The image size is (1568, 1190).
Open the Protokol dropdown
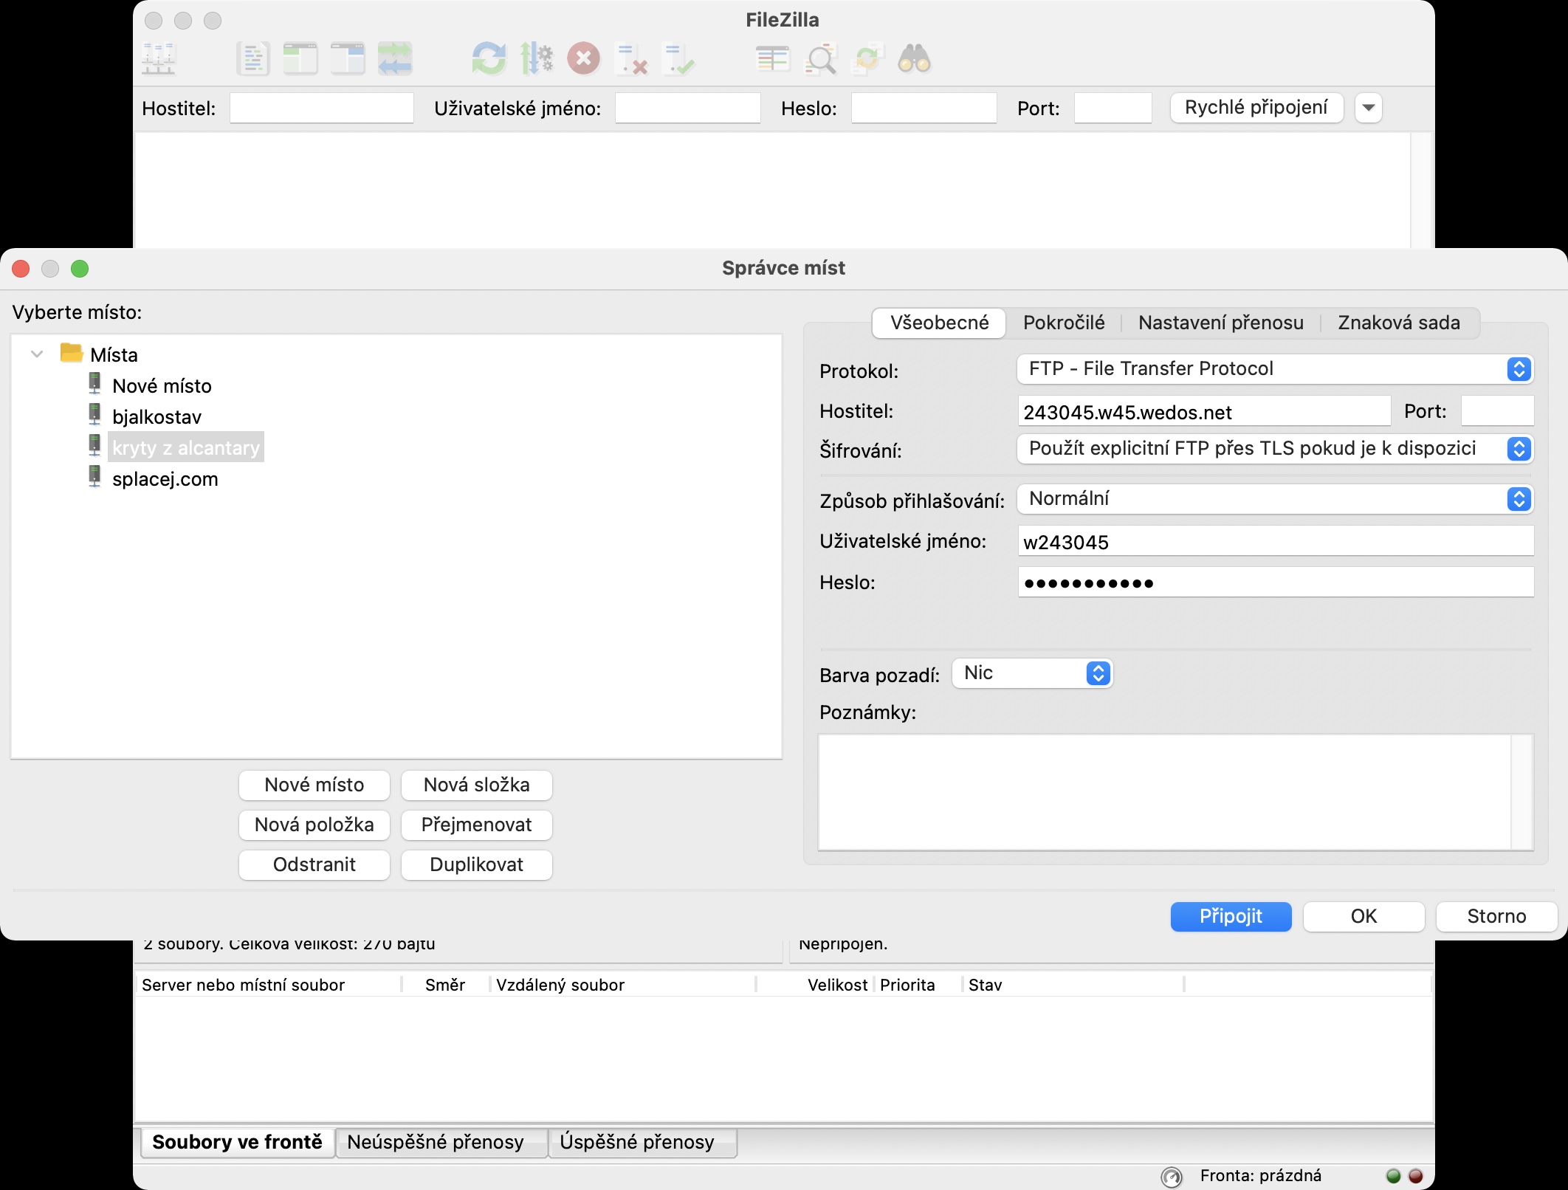pos(1275,369)
